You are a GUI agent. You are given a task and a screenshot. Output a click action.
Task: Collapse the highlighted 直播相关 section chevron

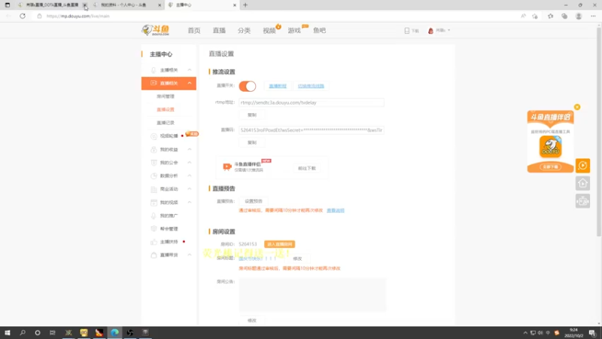[x=190, y=83]
